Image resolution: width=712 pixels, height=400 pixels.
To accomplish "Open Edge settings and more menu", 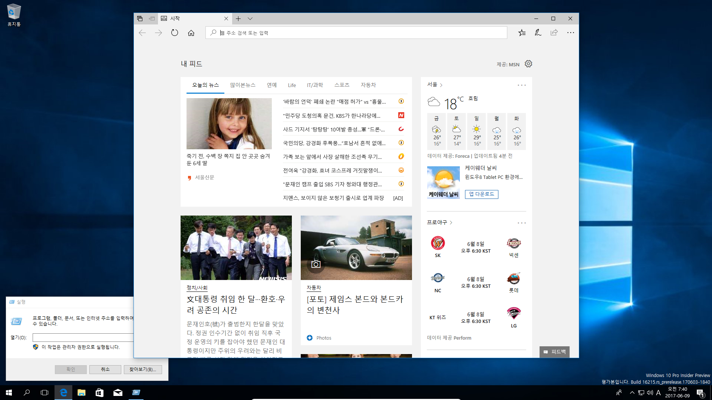I will 570,33.
